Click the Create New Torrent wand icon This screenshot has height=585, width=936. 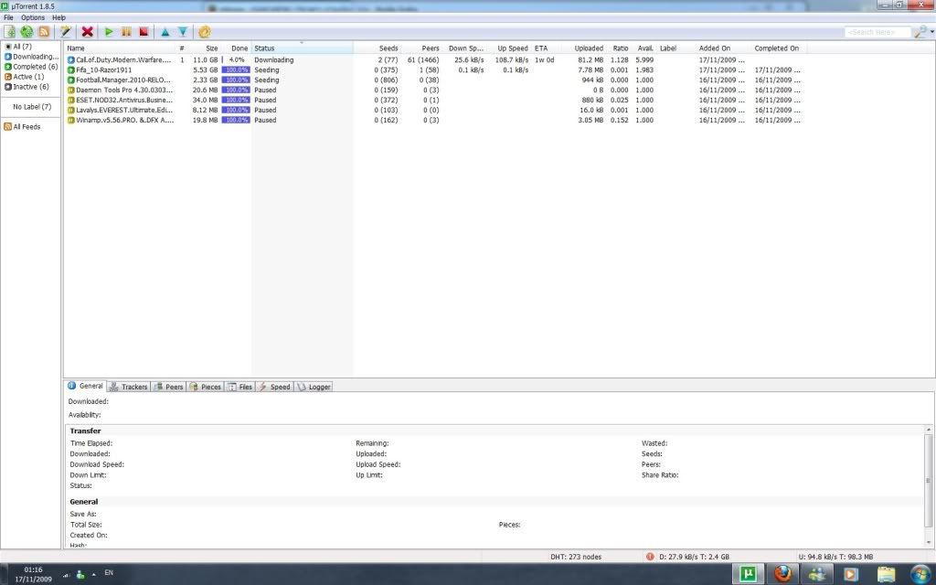66,32
